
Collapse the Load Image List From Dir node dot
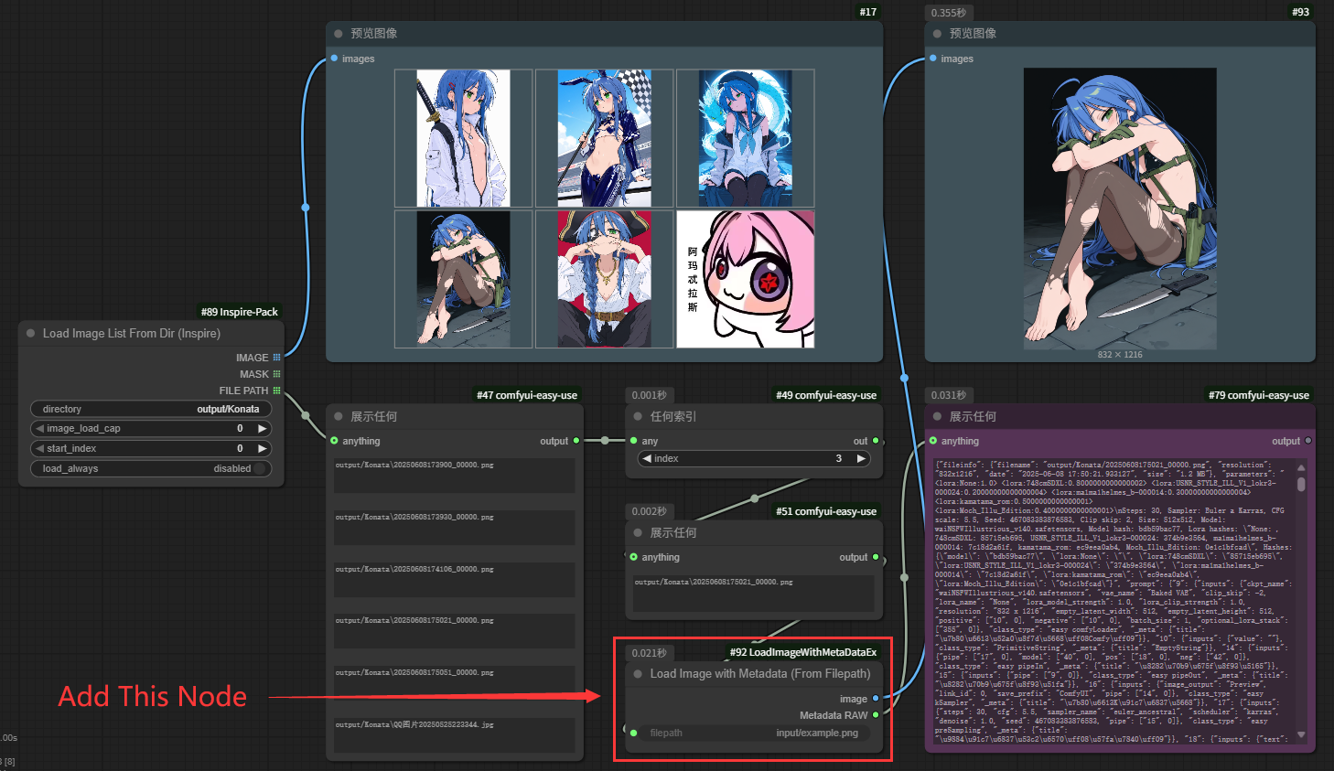[x=31, y=334]
